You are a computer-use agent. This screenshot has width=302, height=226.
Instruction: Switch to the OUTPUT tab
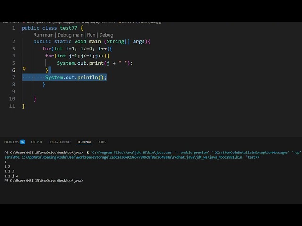pyautogui.click(x=36, y=142)
